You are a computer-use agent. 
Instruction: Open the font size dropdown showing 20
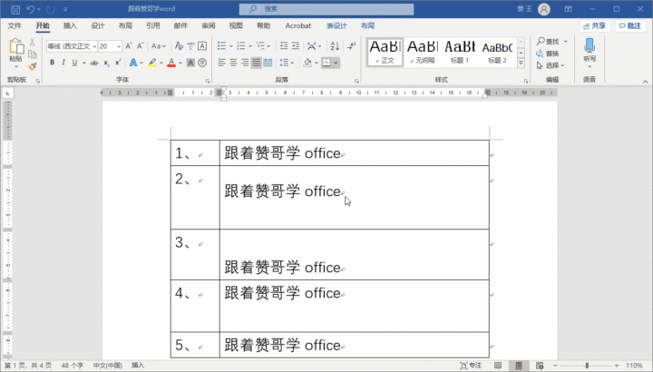(x=119, y=46)
